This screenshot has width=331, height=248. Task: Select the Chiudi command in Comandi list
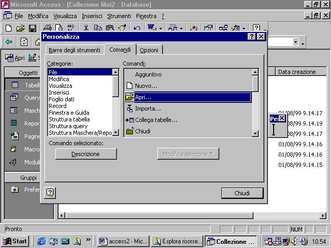[188, 131]
